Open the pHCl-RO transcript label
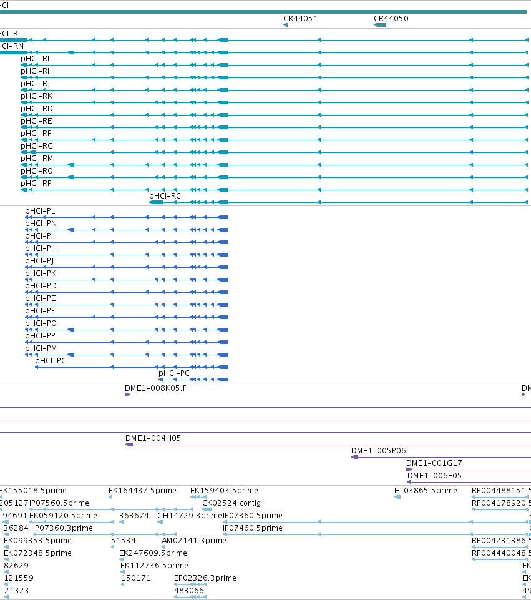 coord(37,171)
